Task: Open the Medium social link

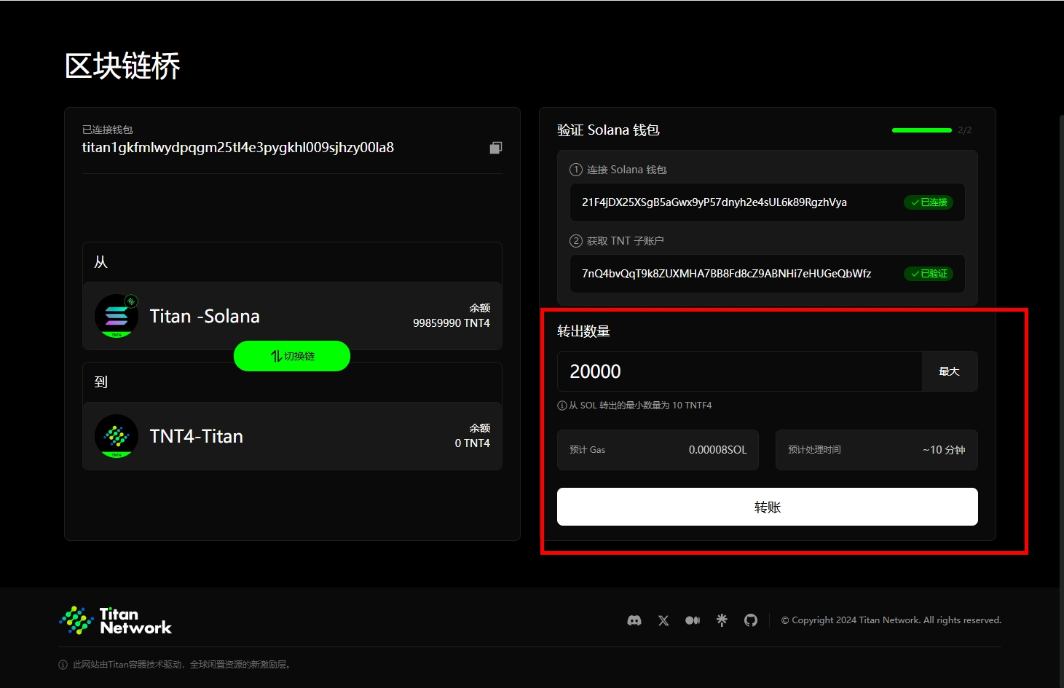Action: 693,620
